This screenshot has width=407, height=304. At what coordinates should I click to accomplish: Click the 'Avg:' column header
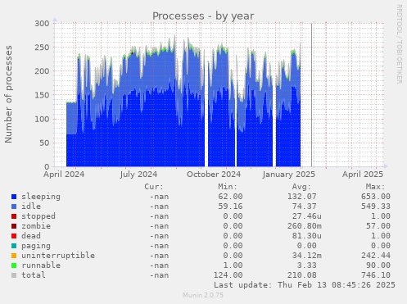point(301,187)
